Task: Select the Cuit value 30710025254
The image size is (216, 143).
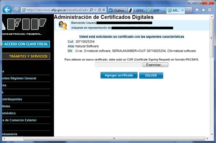Action: pyautogui.click(x=85, y=42)
